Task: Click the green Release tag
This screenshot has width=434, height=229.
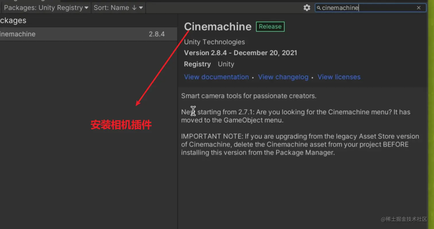Action: pyautogui.click(x=270, y=27)
